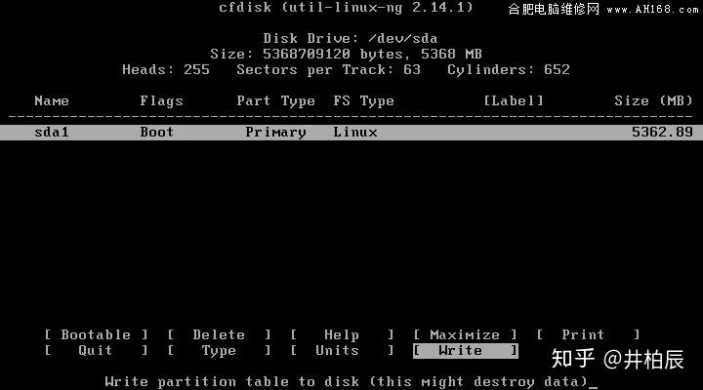Click the cfdisk version title

[x=346, y=7]
